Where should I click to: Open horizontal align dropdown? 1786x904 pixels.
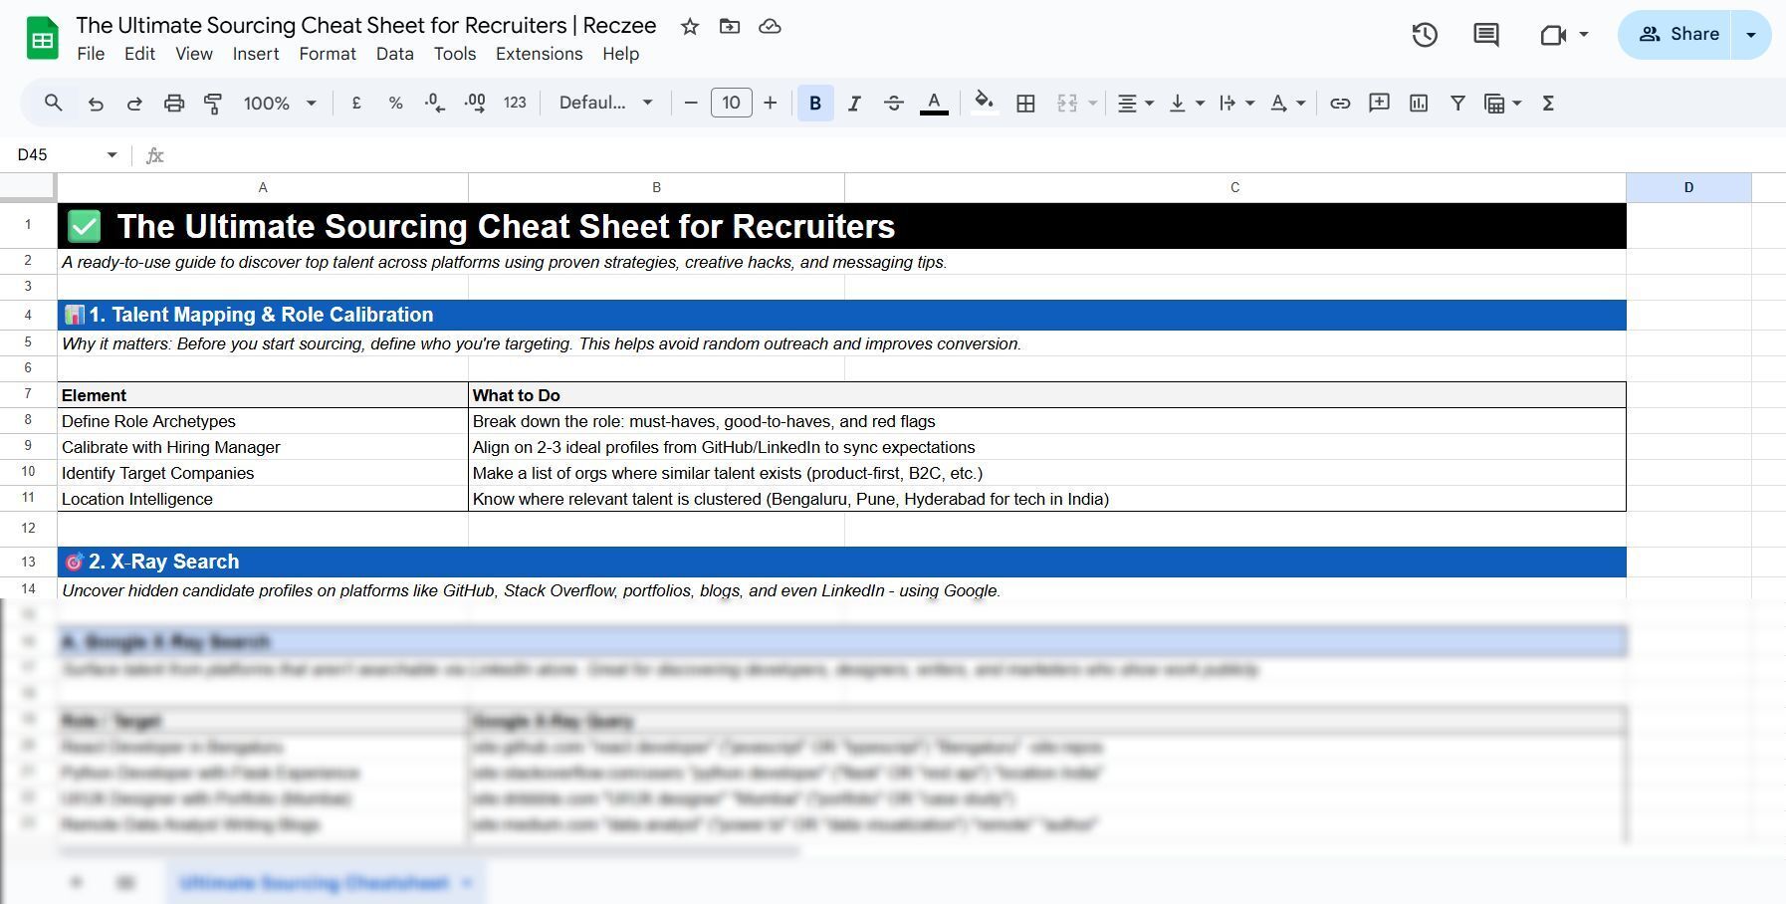click(x=1135, y=103)
